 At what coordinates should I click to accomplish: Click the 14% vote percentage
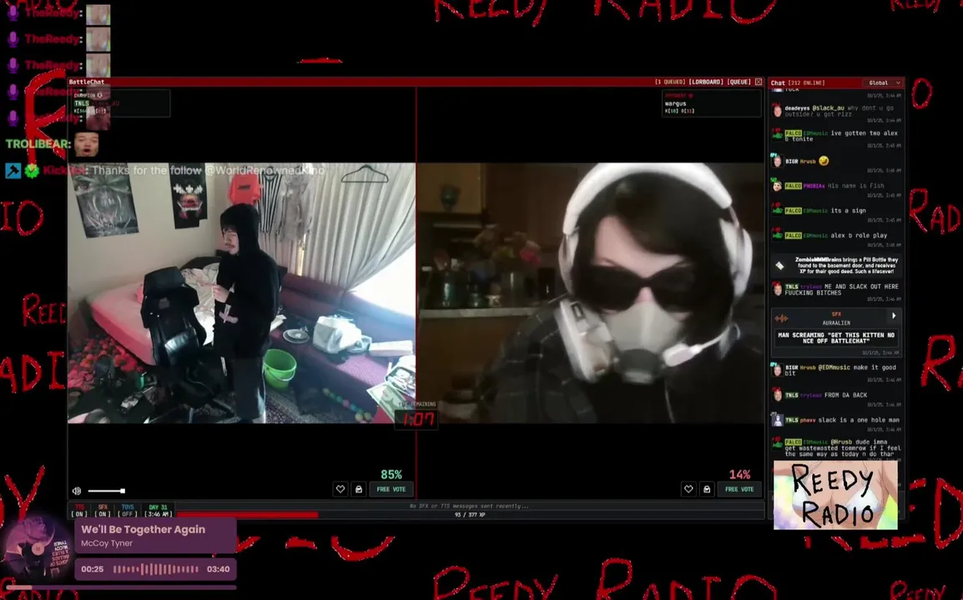click(739, 474)
